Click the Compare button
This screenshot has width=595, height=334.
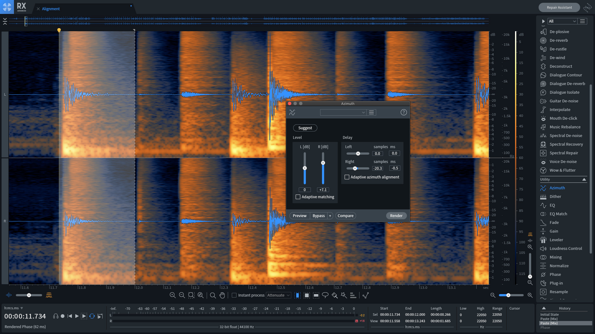345,216
